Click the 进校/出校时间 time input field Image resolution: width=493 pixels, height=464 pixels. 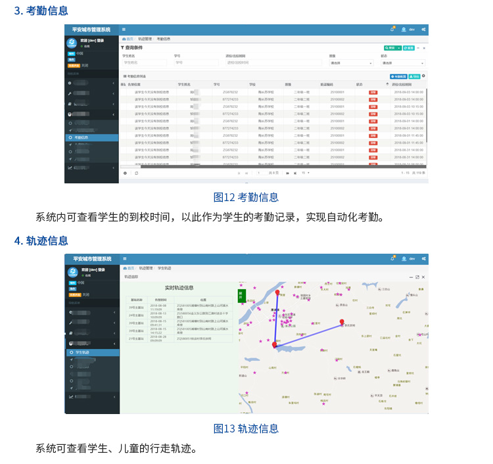point(248,63)
